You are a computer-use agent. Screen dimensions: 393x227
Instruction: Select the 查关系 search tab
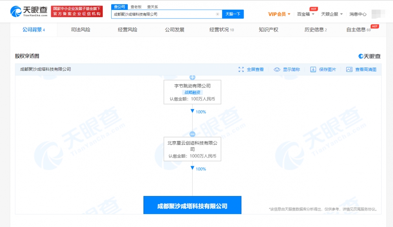(152, 7)
